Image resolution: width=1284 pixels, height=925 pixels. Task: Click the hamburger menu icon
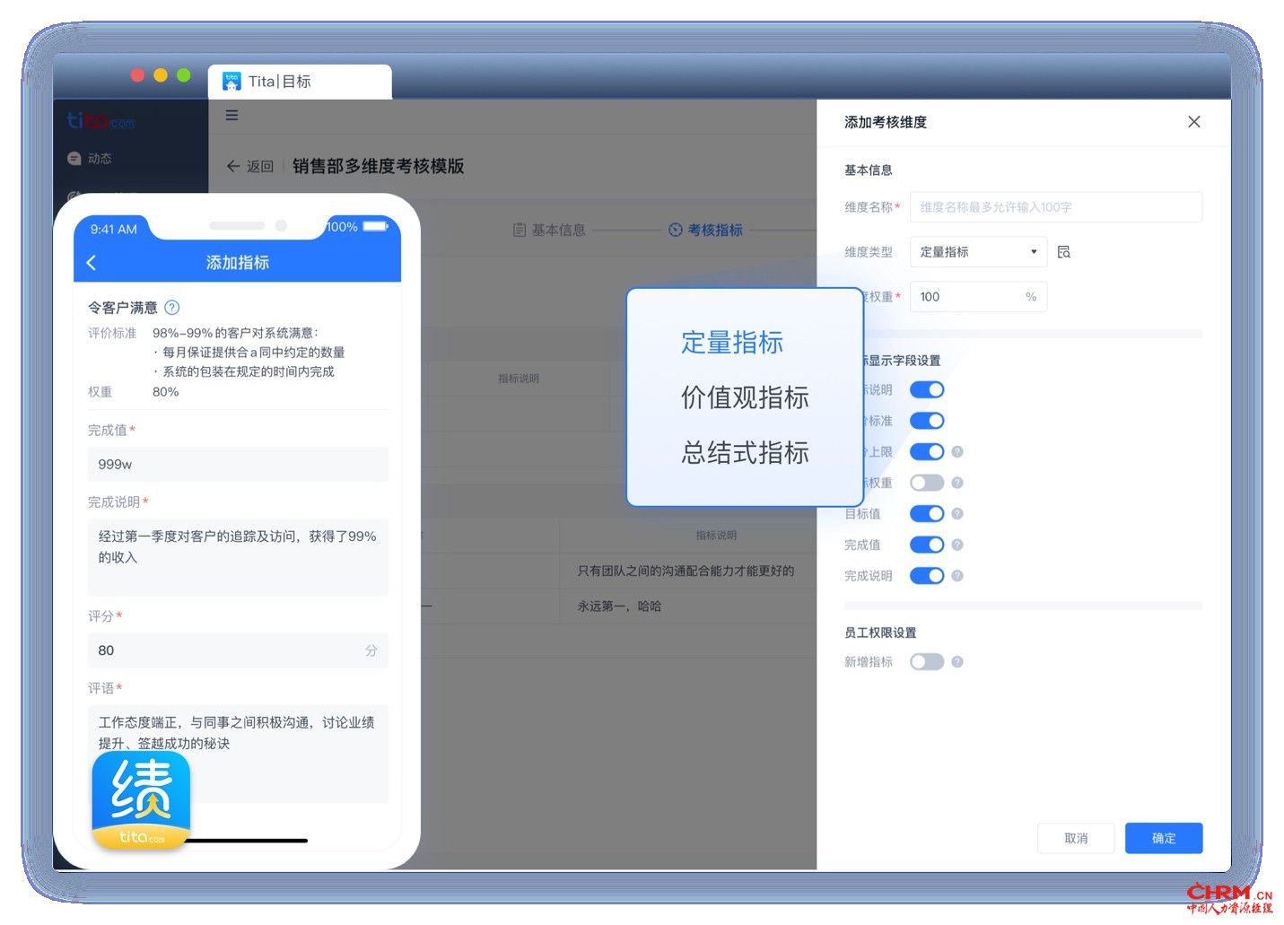pyautogui.click(x=231, y=115)
